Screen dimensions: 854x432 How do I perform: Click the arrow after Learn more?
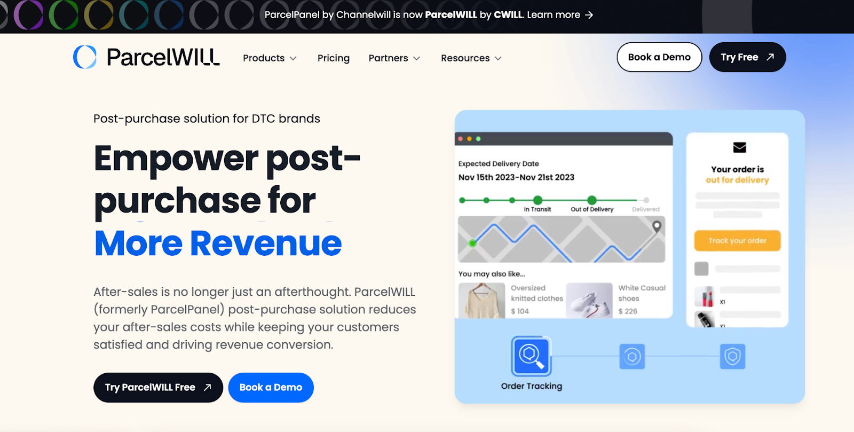point(589,15)
